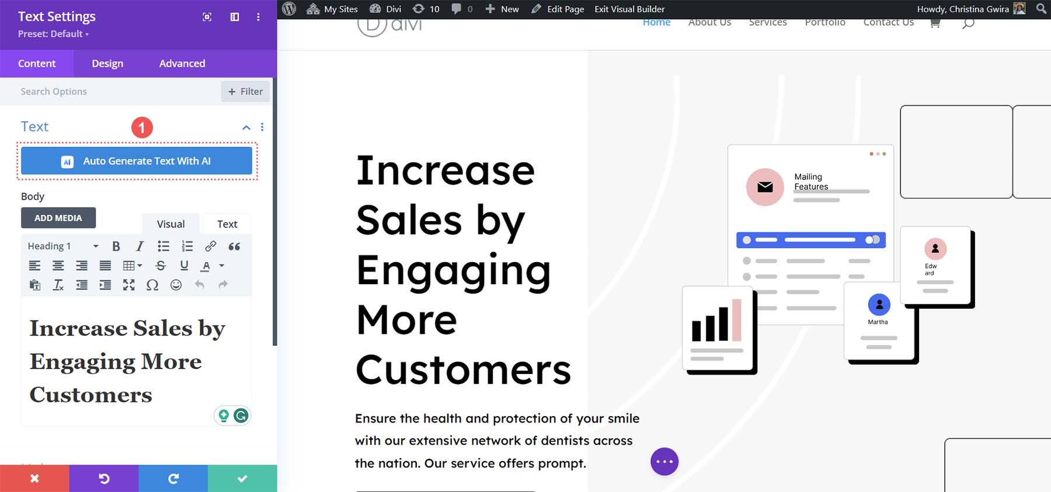
Task: Toggle center text alignment
Action: click(x=58, y=266)
